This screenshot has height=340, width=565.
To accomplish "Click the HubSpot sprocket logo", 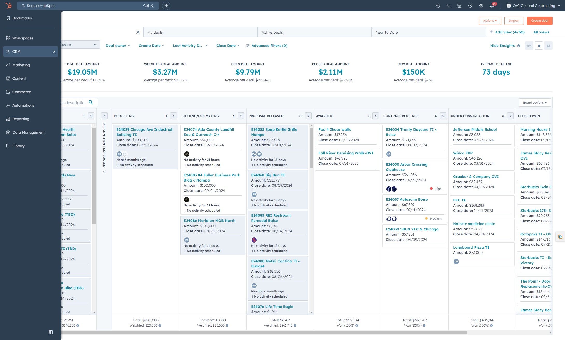I will click(9, 5).
